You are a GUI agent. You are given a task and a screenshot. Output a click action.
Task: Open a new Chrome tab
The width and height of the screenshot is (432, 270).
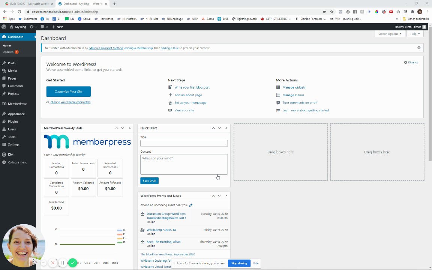click(114, 4)
